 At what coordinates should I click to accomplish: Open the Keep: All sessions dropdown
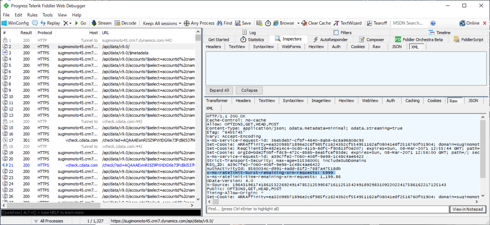point(160,23)
